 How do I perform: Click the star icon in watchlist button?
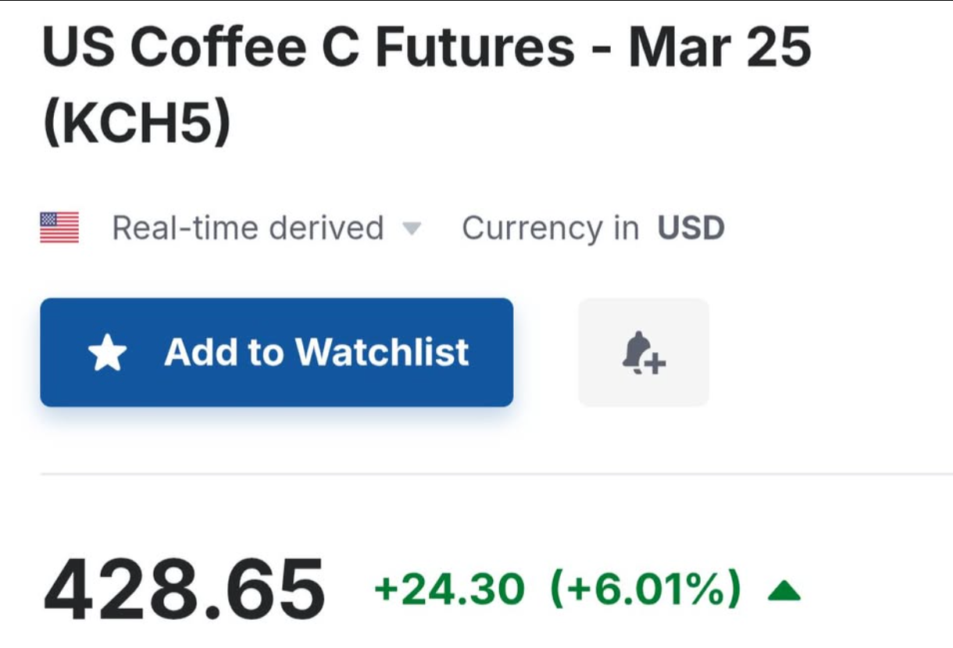click(x=107, y=353)
